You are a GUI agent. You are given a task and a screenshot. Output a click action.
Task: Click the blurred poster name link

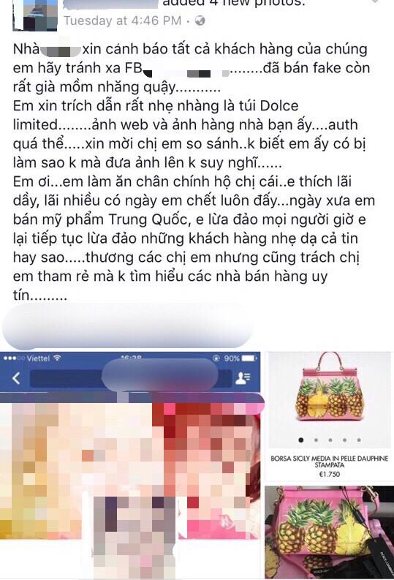[111, 4]
